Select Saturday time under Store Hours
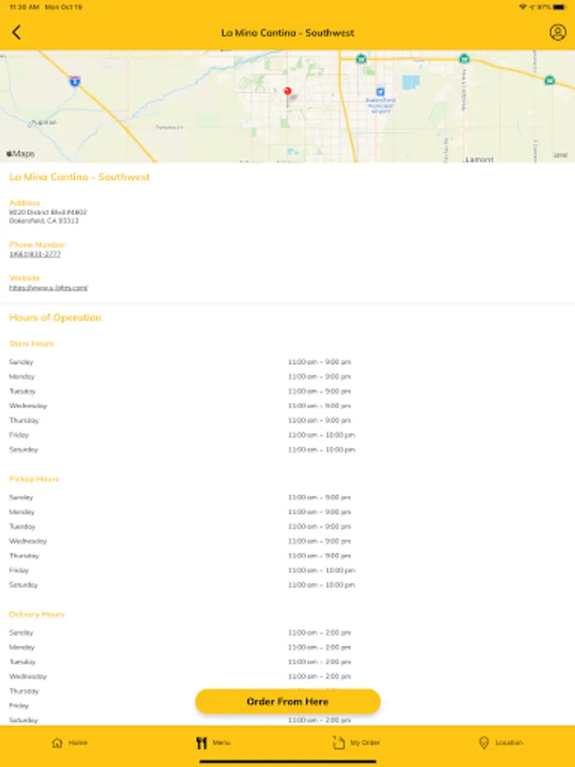The width and height of the screenshot is (575, 767). [x=321, y=449]
